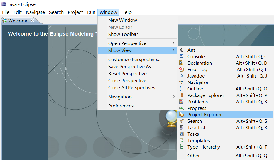Click the Project Explorer folder icon
This screenshot has width=274, height=160.
coord(181,115)
